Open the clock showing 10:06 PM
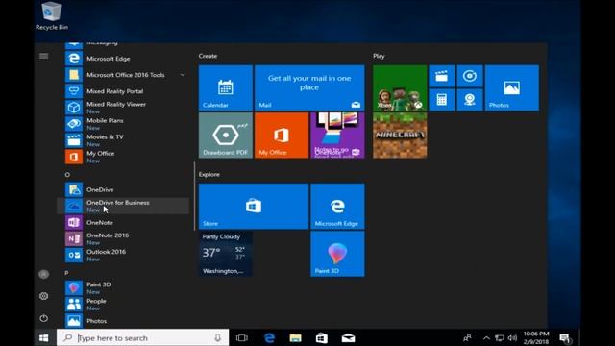The image size is (615, 346). tap(536, 337)
